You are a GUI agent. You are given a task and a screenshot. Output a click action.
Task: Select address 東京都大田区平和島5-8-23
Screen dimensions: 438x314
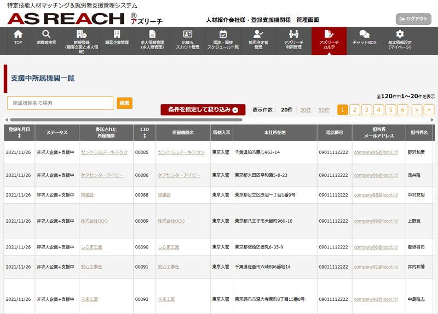point(261,175)
